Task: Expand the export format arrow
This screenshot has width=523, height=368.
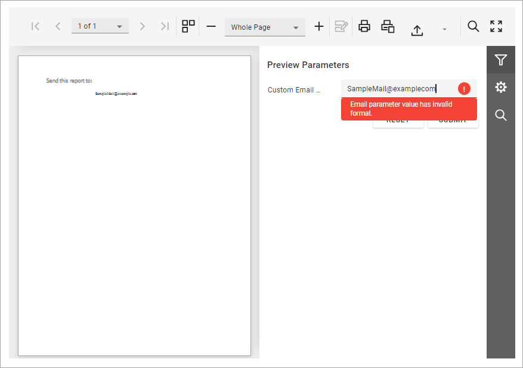Action: tap(444, 29)
